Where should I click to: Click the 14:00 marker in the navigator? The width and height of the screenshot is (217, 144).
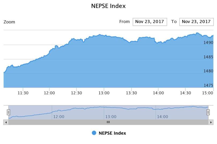tap(162, 117)
